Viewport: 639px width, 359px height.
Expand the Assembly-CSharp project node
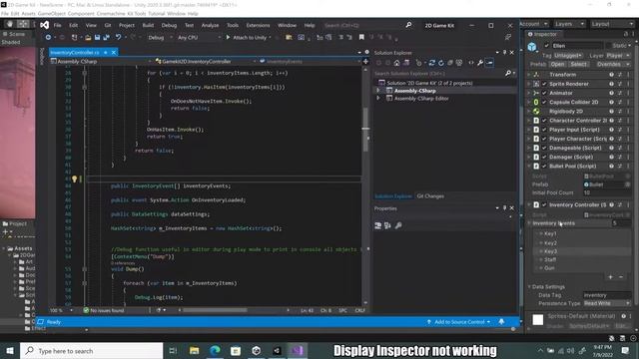tap(378, 91)
